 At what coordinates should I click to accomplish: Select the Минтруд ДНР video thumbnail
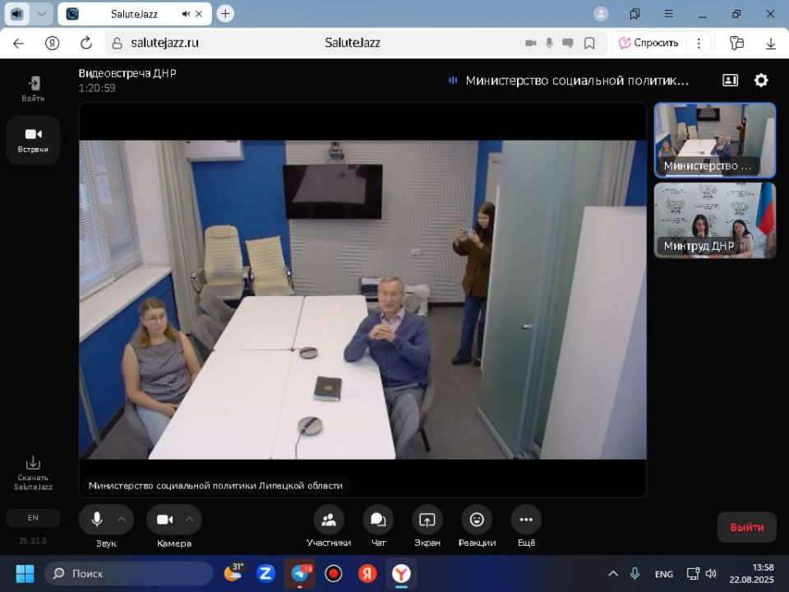[x=714, y=220]
